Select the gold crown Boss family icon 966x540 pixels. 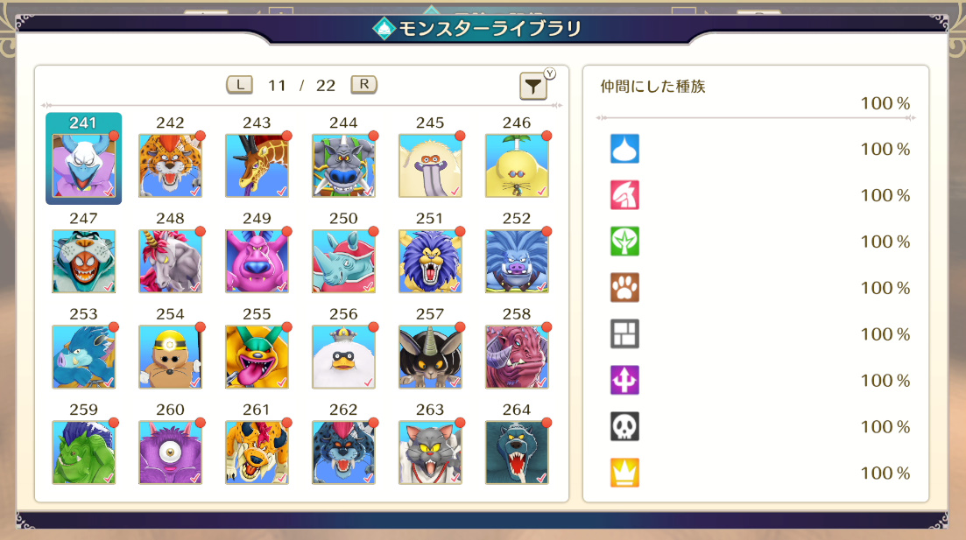coord(624,473)
